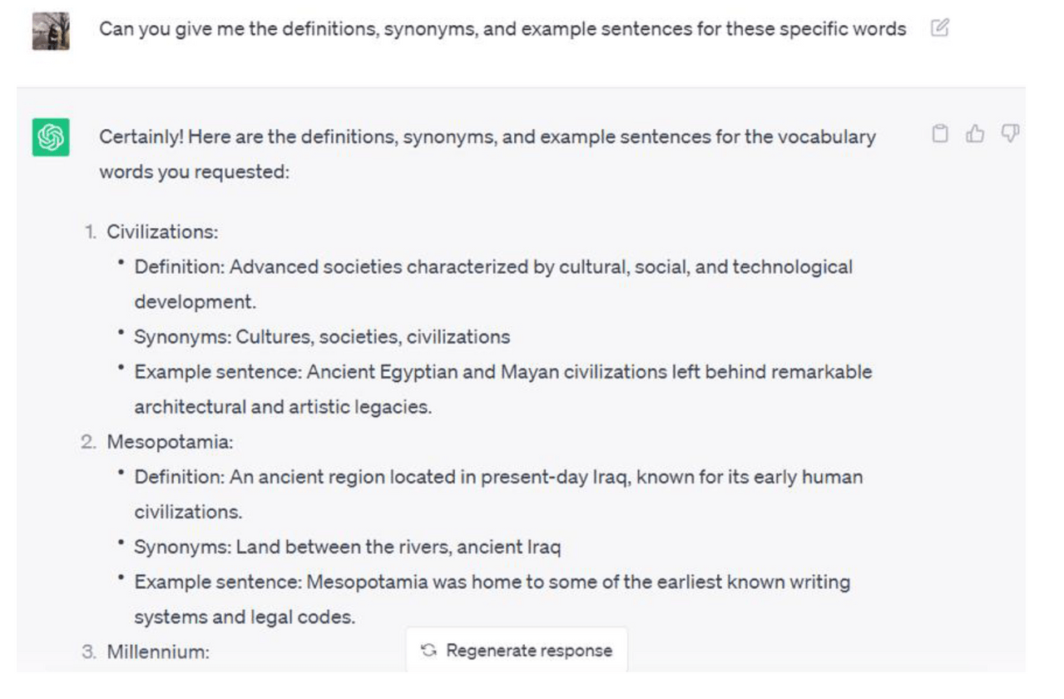This screenshot has height=699, width=1064.
Task: Click the edit message pencil icon
Action: point(939,28)
